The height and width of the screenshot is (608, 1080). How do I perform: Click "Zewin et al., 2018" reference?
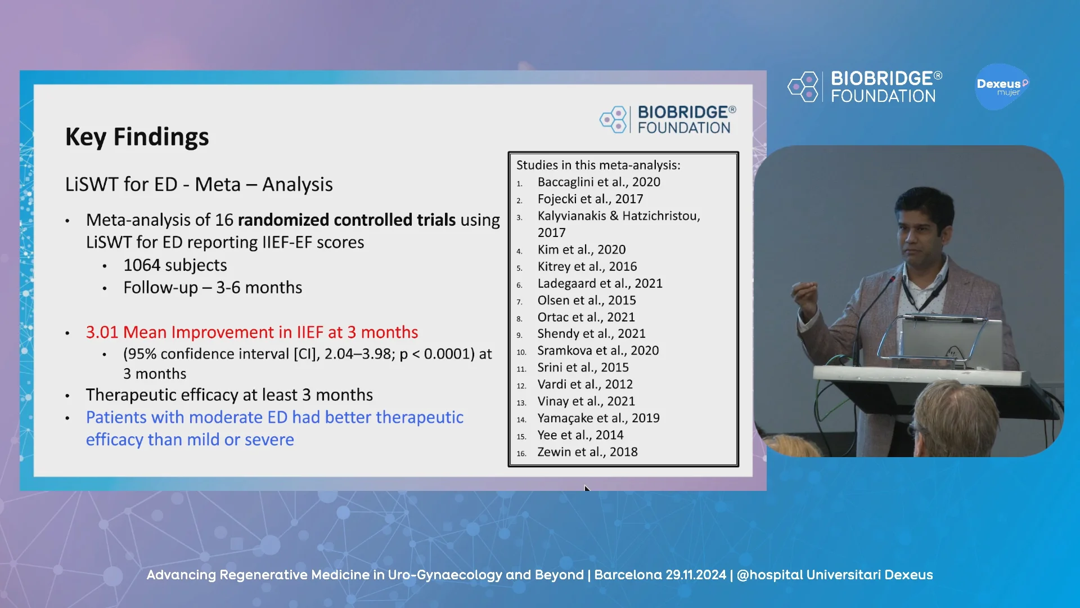point(587,451)
